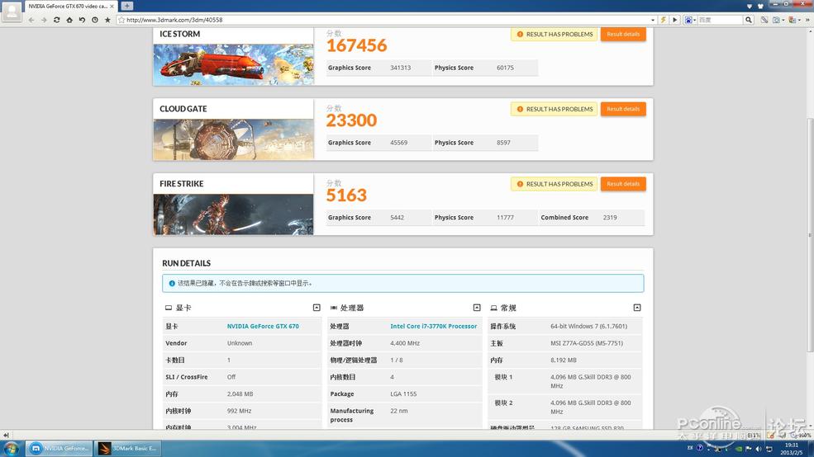Image resolution: width=814 pixels, height=457 pixels.
Task: Open the colorful extension icon in toolbar
Action: click(792, 20)
